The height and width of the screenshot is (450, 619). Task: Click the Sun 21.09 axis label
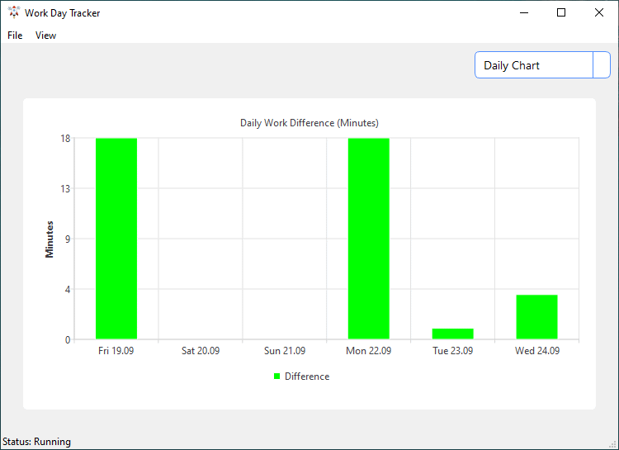285,351
